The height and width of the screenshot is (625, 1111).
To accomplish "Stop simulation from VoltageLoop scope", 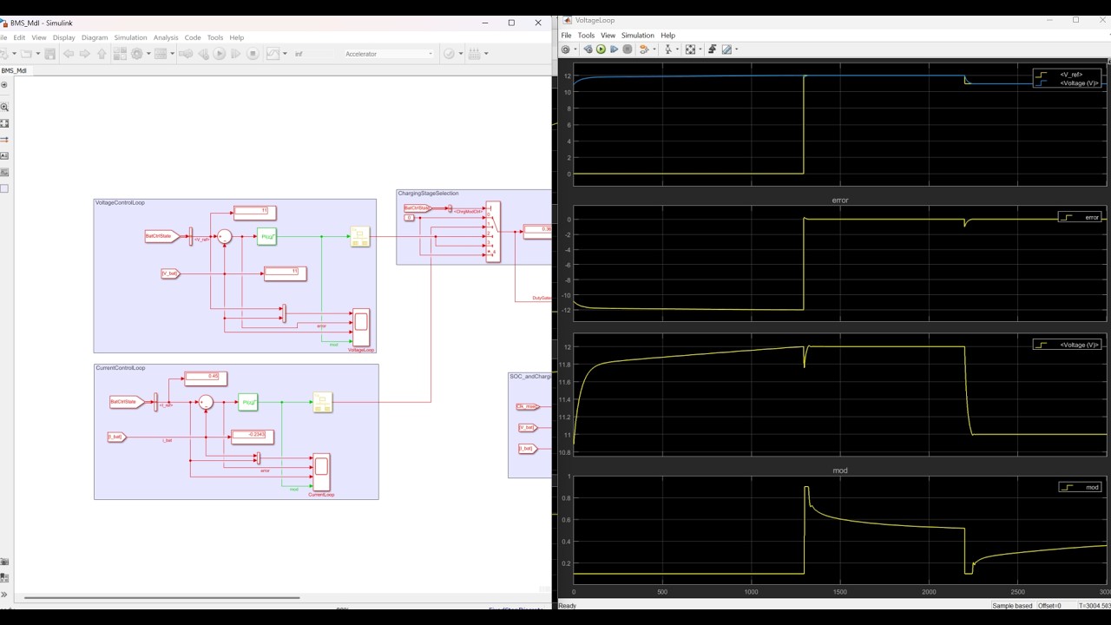I will click(x=628, y=49).
